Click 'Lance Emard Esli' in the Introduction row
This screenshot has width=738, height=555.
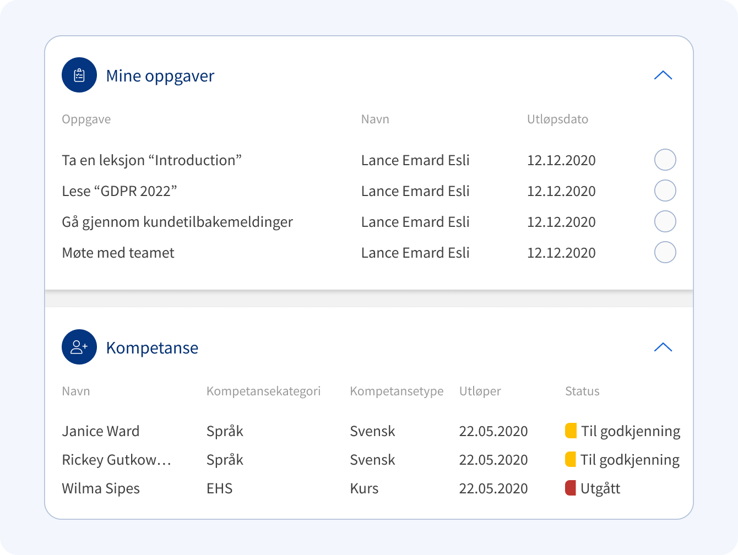click(415, 160)
